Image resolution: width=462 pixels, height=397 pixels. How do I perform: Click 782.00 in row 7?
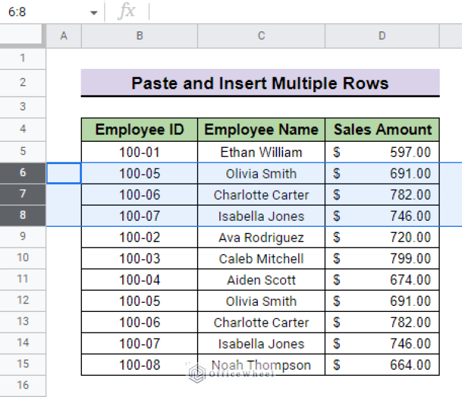point(382,194)
